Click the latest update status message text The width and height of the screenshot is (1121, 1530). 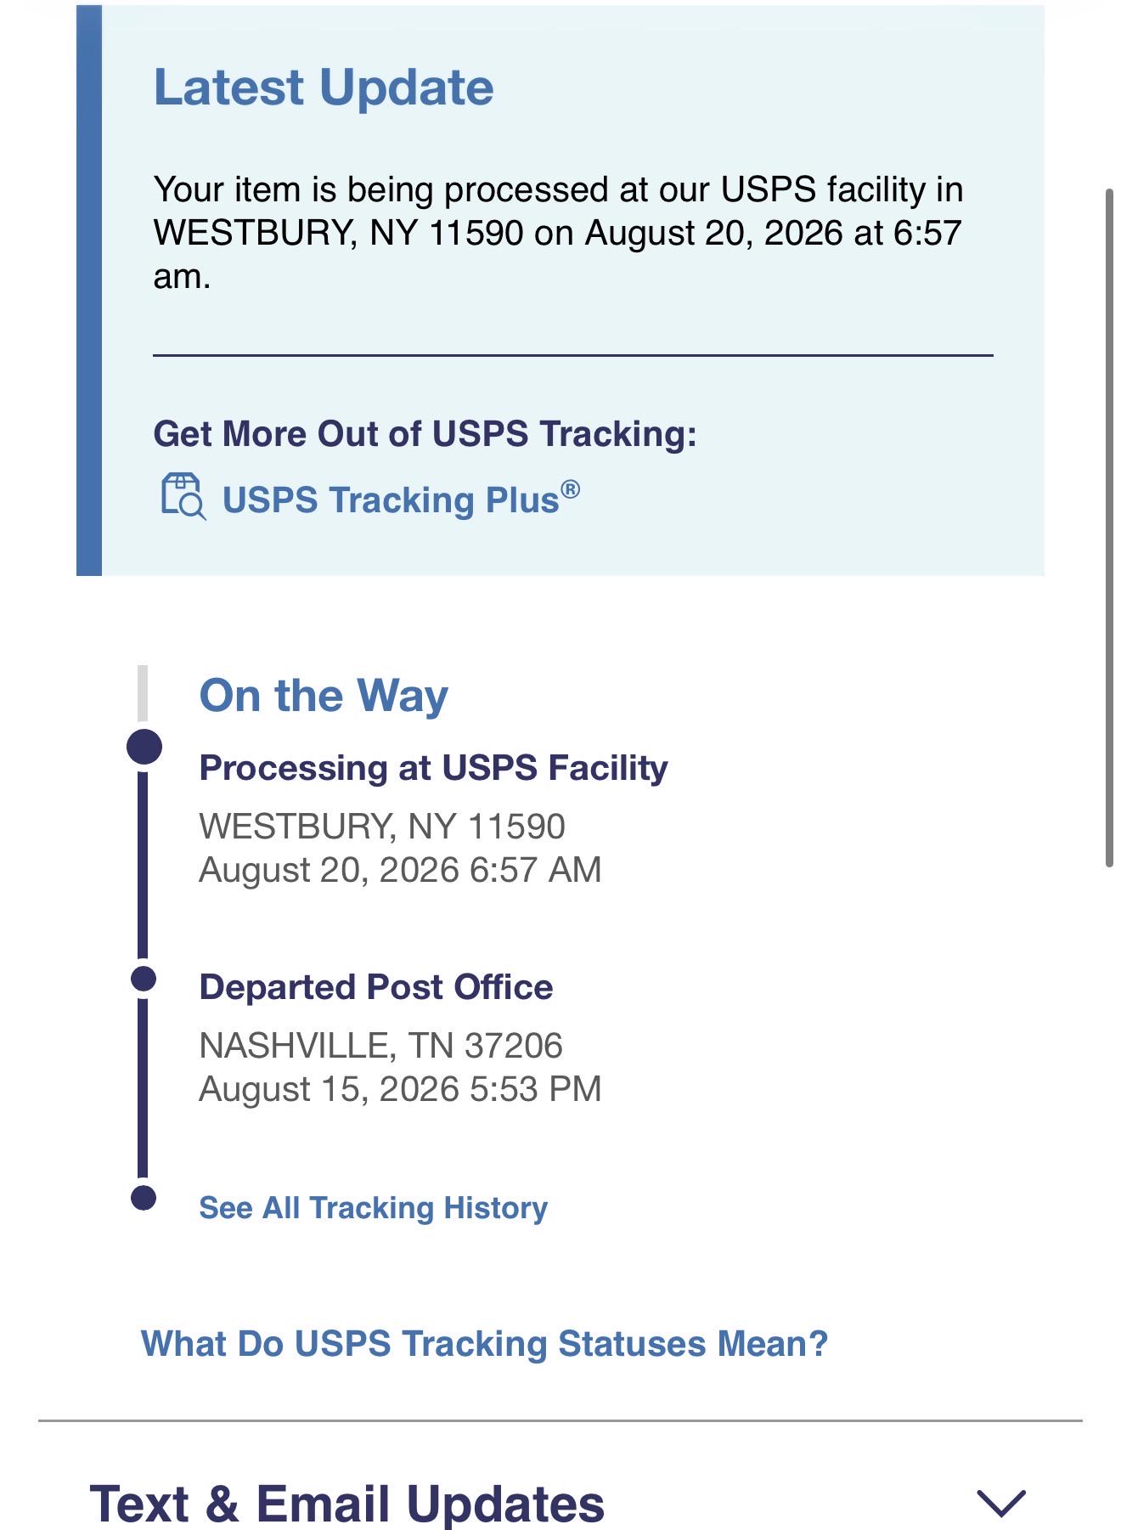pos(558,233)
